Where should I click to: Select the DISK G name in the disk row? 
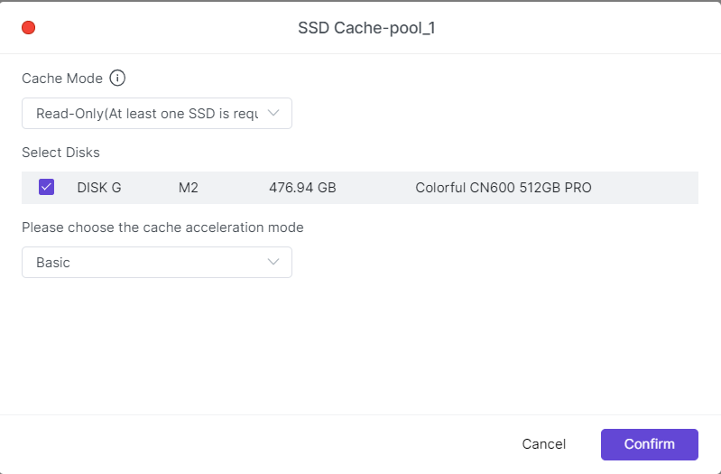point(99,188)
